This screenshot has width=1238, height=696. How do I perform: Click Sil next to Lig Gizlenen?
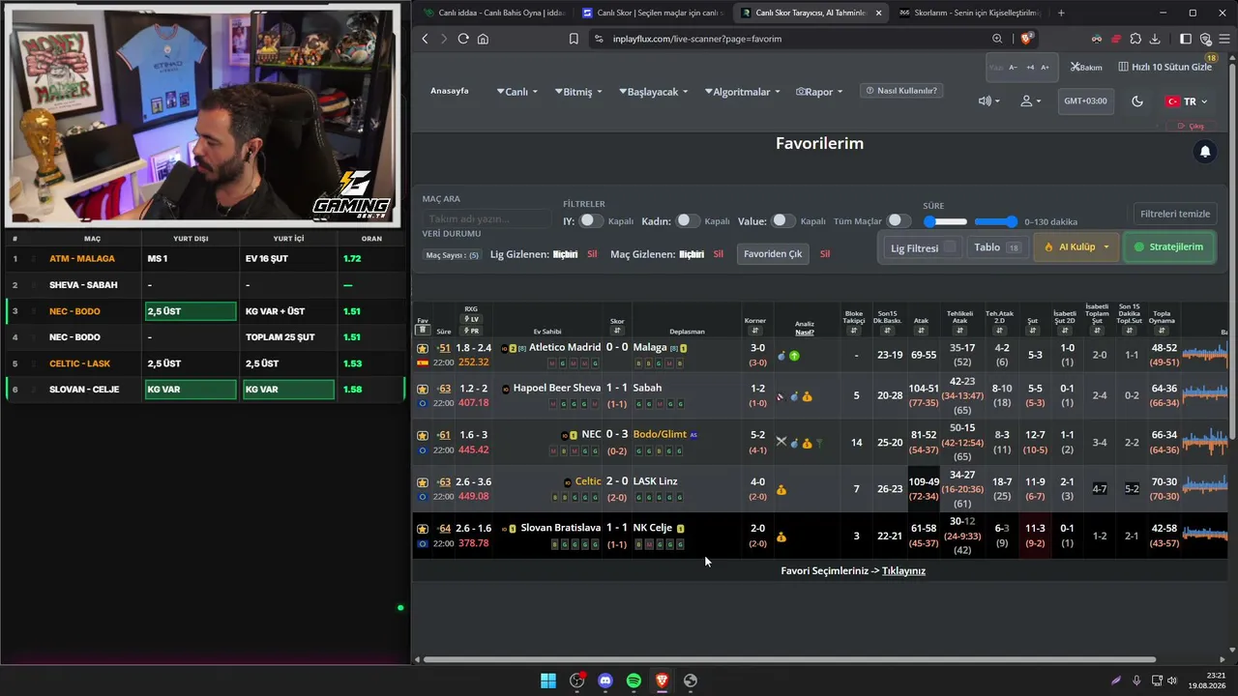tap(592, 254)
